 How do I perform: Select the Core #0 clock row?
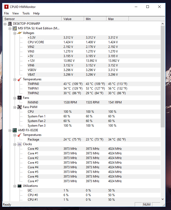click(x=94, y=149)
